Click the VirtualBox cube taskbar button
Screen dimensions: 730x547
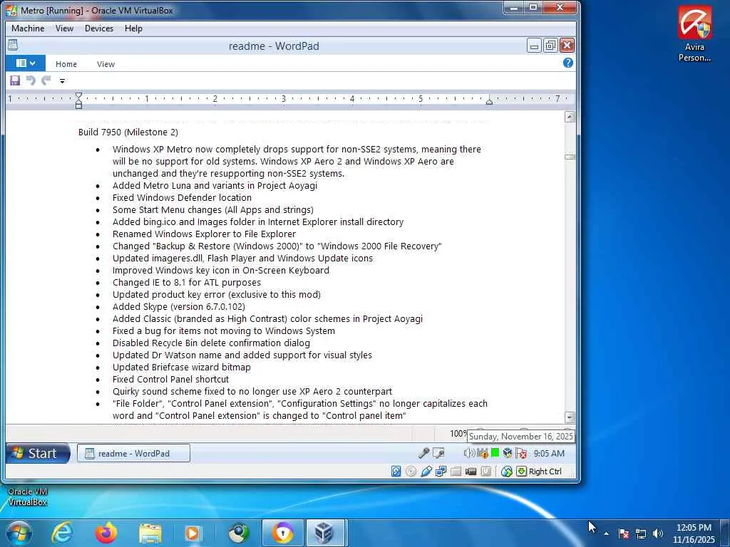point(325,533)
